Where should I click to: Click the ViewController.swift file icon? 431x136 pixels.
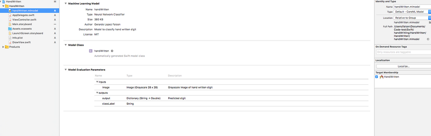10,20
